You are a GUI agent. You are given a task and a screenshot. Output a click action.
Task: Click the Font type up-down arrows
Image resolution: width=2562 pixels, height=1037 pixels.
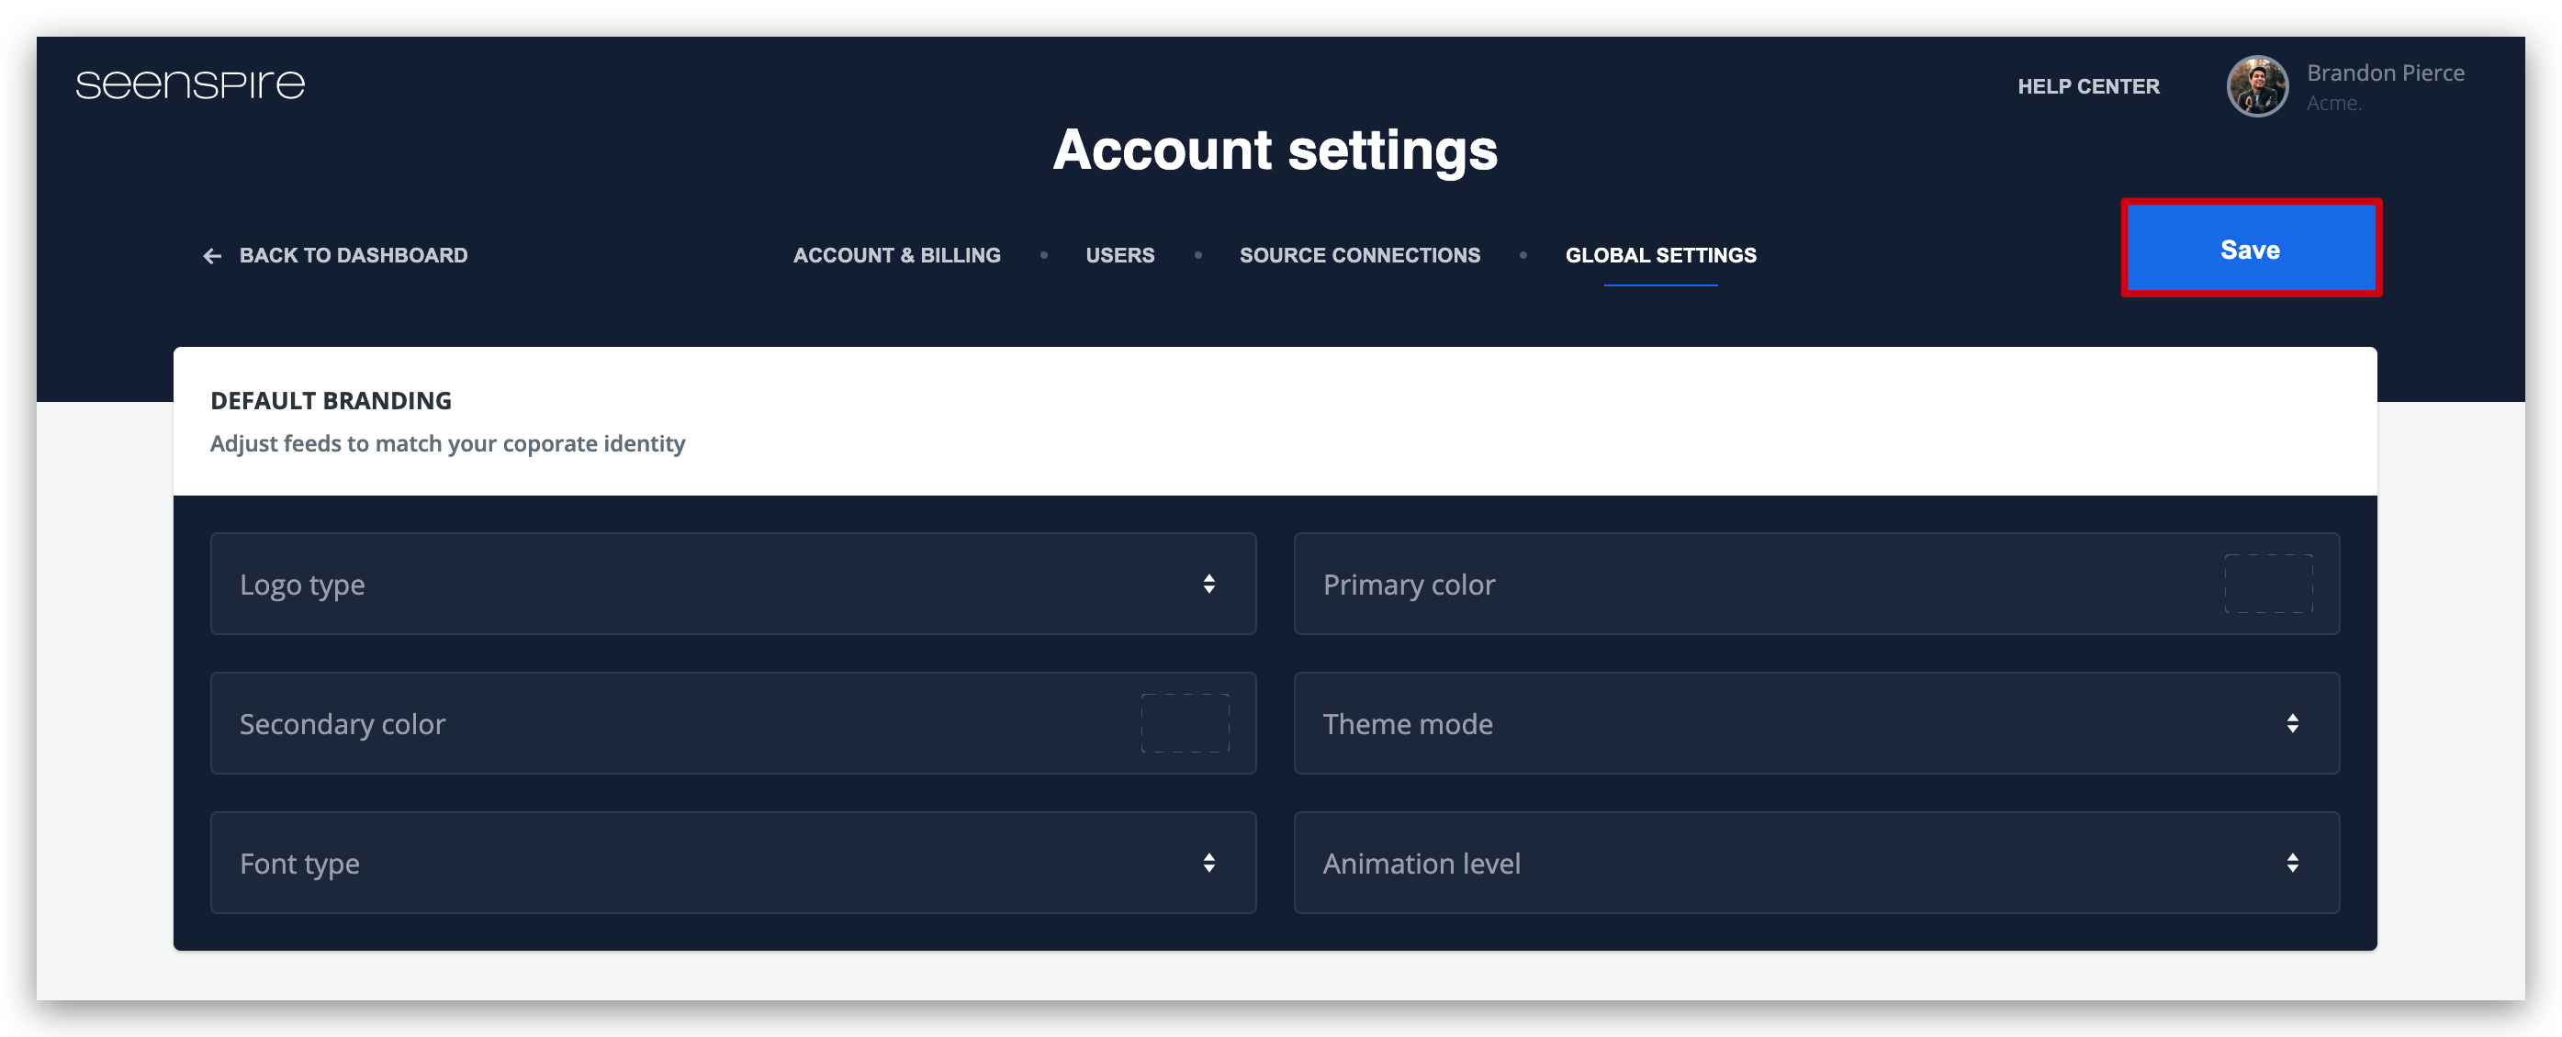1208,862
